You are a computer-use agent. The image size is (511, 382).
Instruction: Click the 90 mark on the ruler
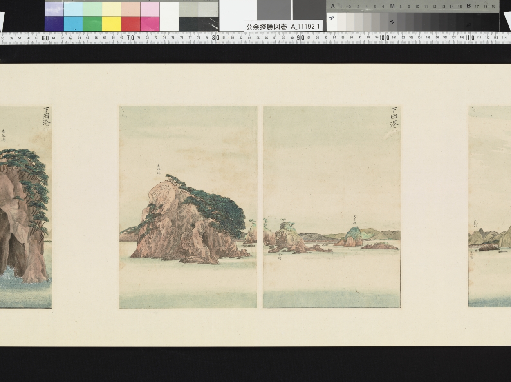300,38
